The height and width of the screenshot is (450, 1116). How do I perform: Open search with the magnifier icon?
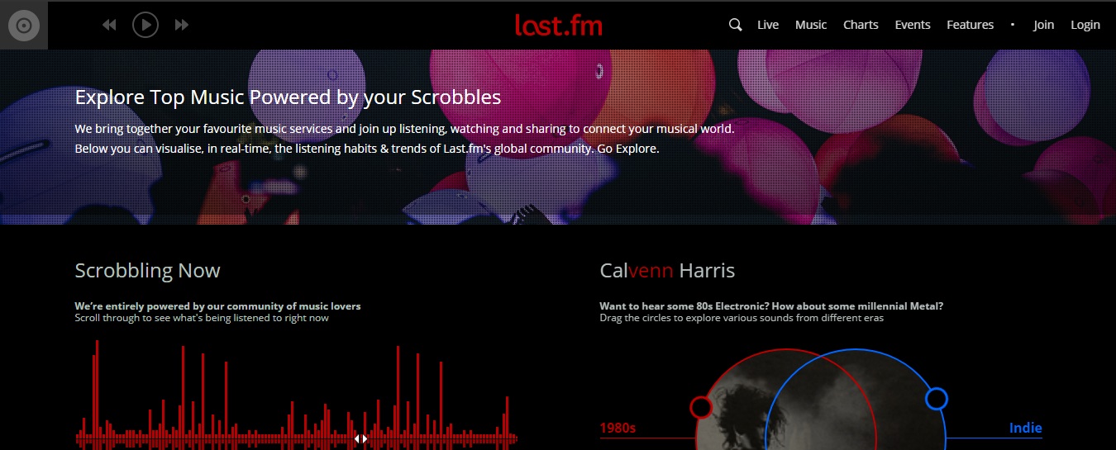click(x=735, y=25)
